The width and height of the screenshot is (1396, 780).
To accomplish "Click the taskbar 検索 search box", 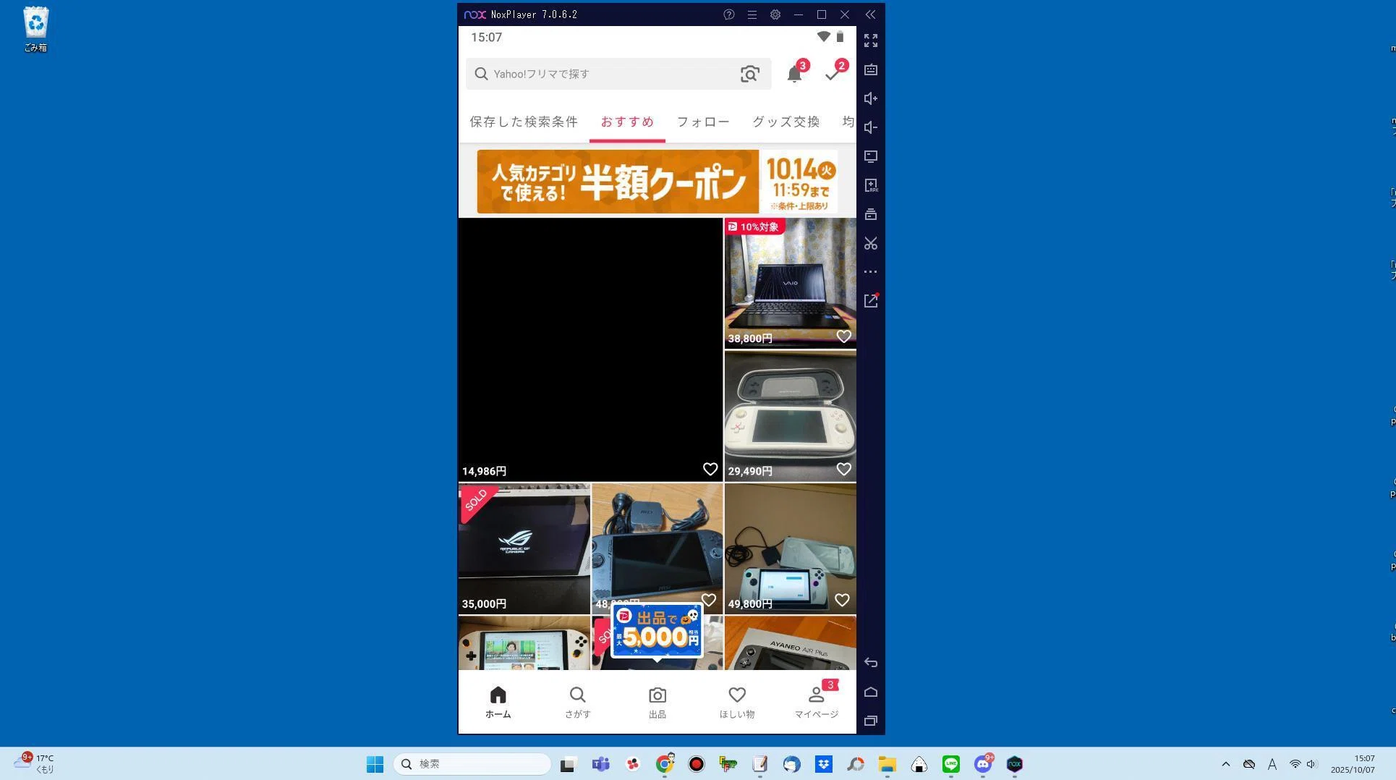I will click(472, 764).
